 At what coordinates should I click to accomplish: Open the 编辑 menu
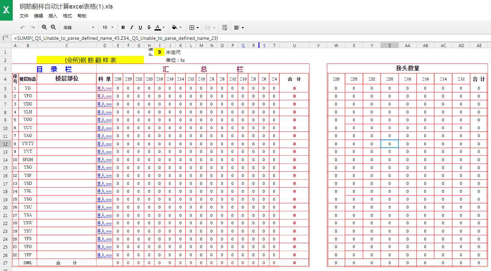39,16
